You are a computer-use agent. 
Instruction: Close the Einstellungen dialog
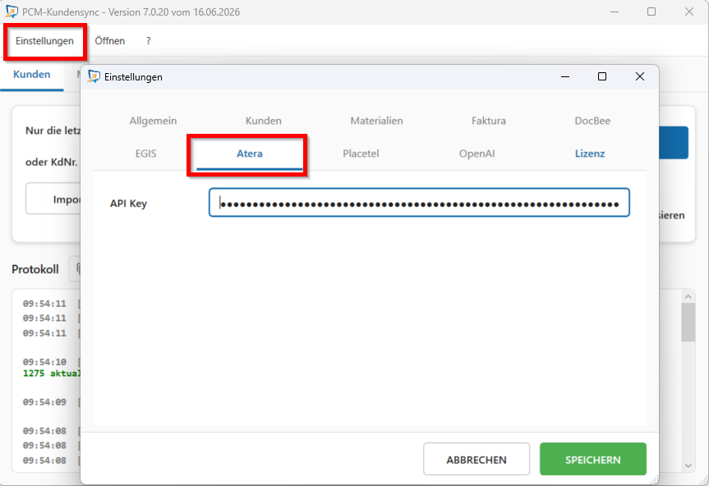(x=640, y=77)
